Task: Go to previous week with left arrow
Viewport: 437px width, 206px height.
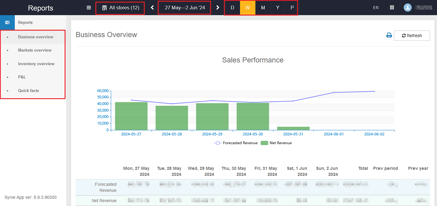Action: pos(152,8)
